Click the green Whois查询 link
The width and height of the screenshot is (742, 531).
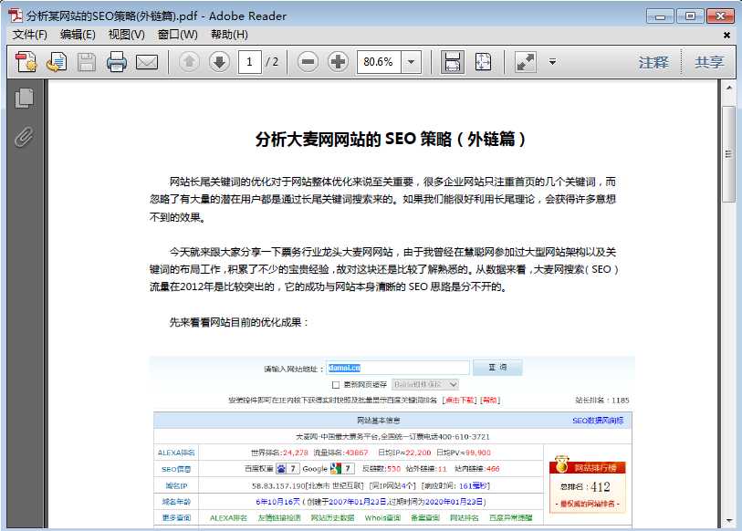[382, 517]
